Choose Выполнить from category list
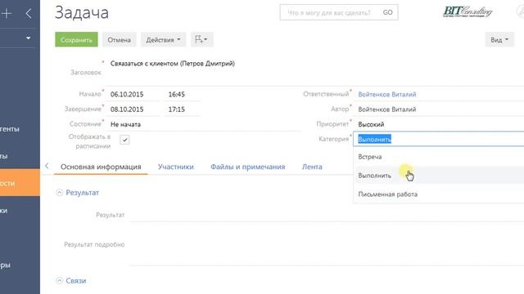 tap(439, 176)
